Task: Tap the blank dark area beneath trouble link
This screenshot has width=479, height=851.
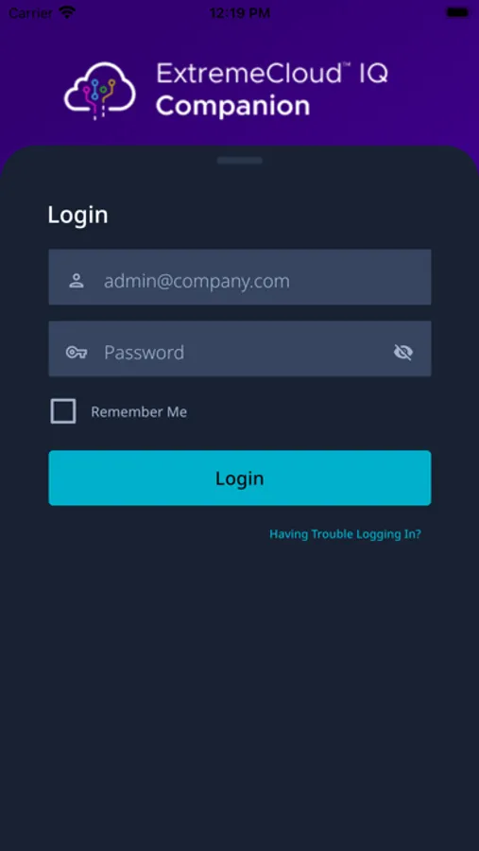Action: (x=240, y=695)
